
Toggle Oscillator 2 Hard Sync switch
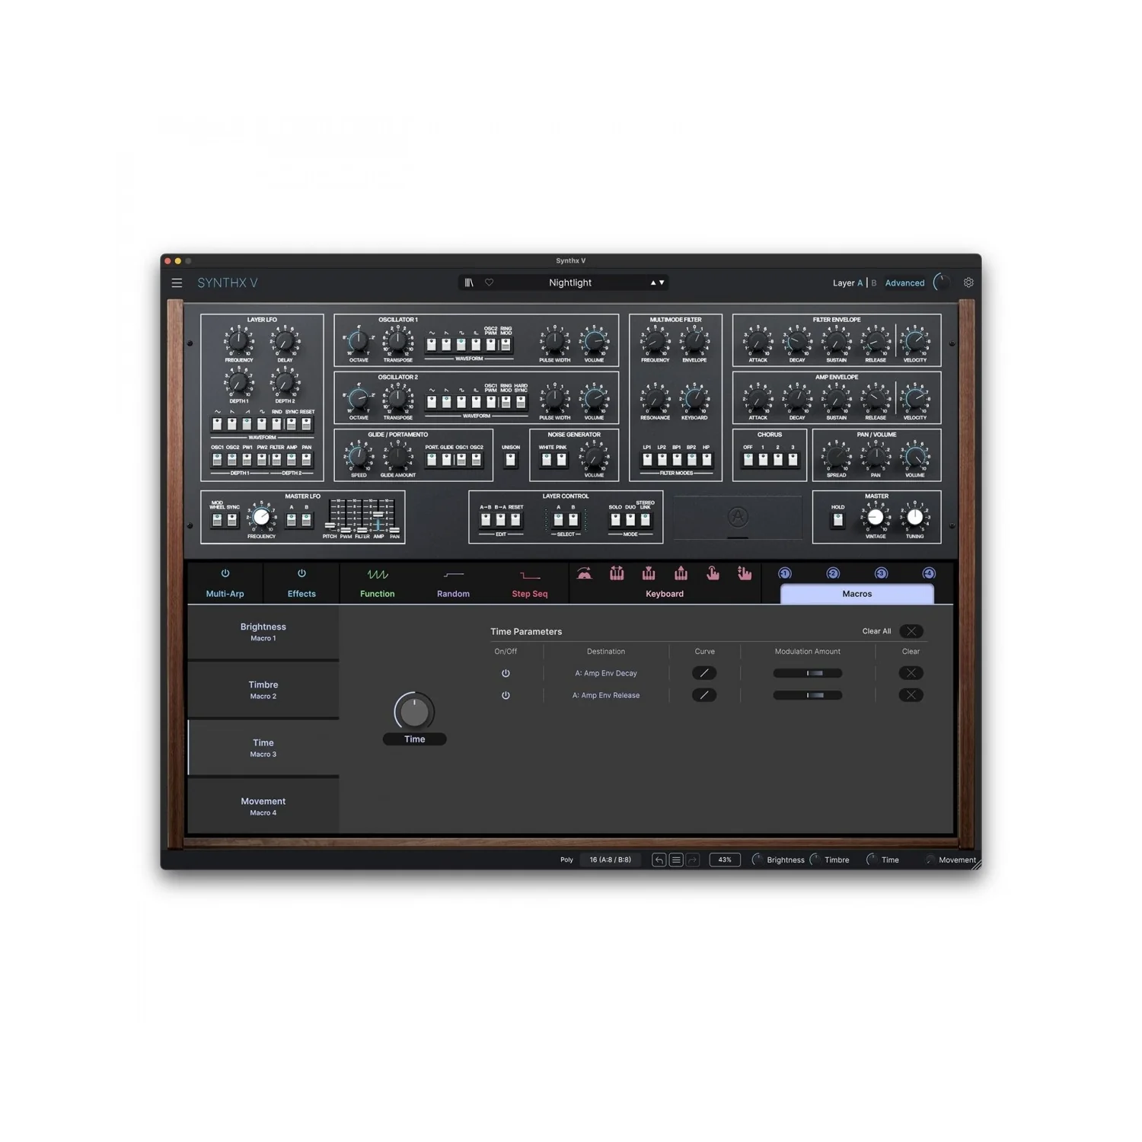coord(521,401)
